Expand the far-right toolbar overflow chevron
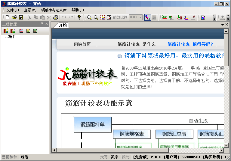Viewport: 231px width, 161px height. 228,17
